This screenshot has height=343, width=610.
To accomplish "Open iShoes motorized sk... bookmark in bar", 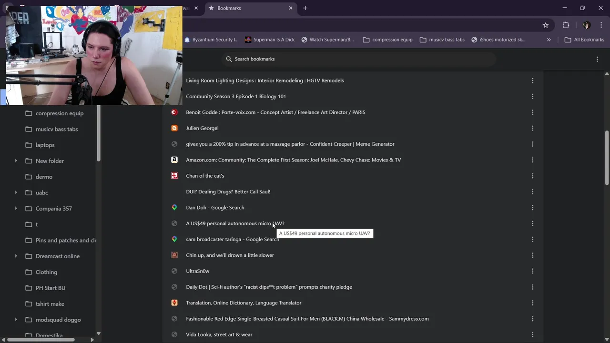I will [x=498, y=40].
